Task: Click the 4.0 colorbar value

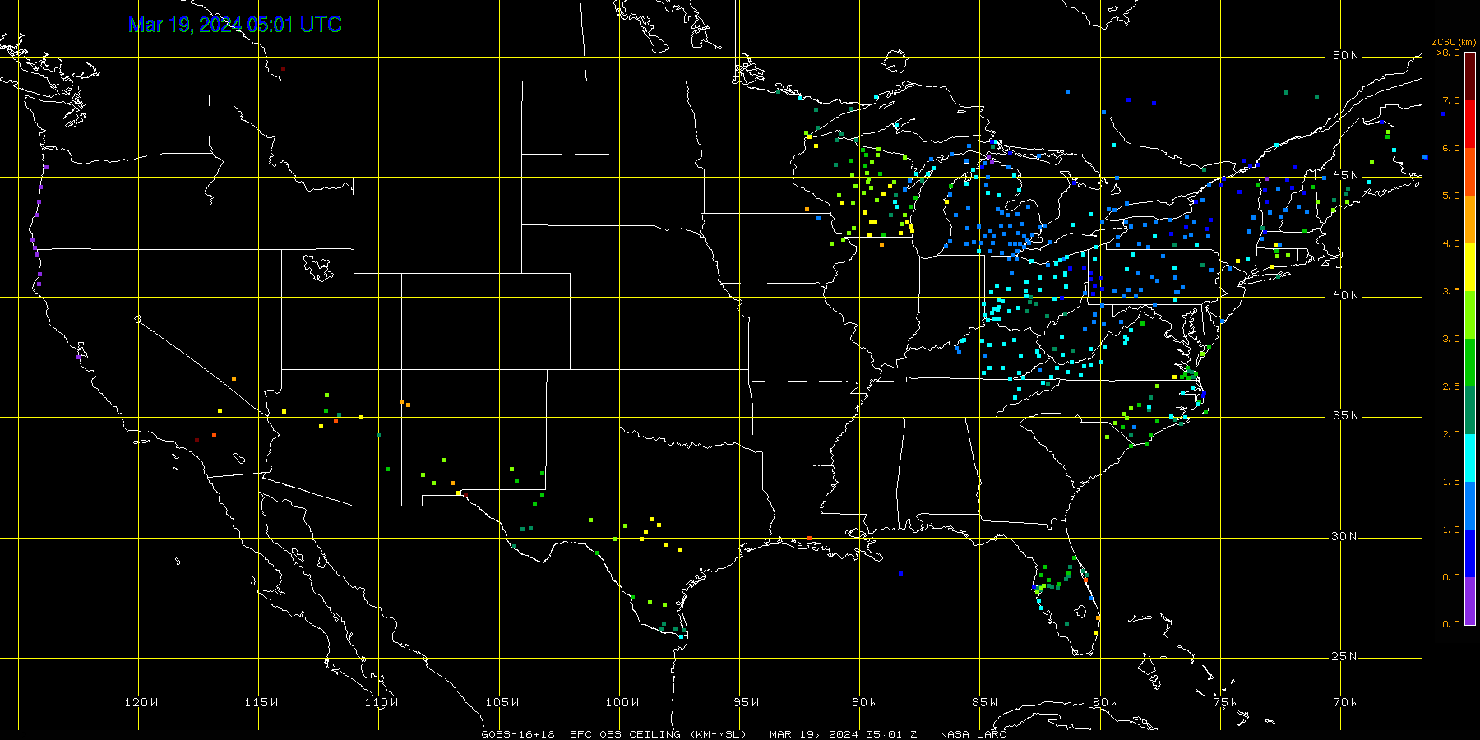Action: click(1451, 243)
